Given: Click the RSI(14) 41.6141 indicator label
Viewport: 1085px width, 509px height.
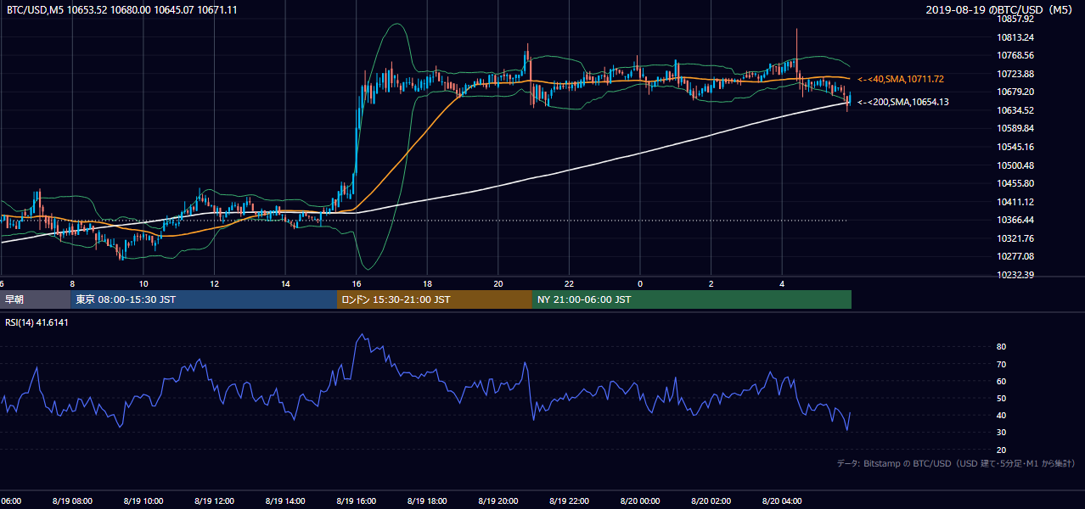Looking at the screenshot, I should tap(37, 323).
